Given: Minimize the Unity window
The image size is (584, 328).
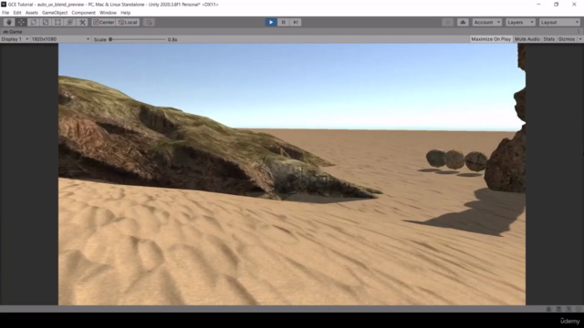Looking at the screenshot, I should tap(538, 5).
